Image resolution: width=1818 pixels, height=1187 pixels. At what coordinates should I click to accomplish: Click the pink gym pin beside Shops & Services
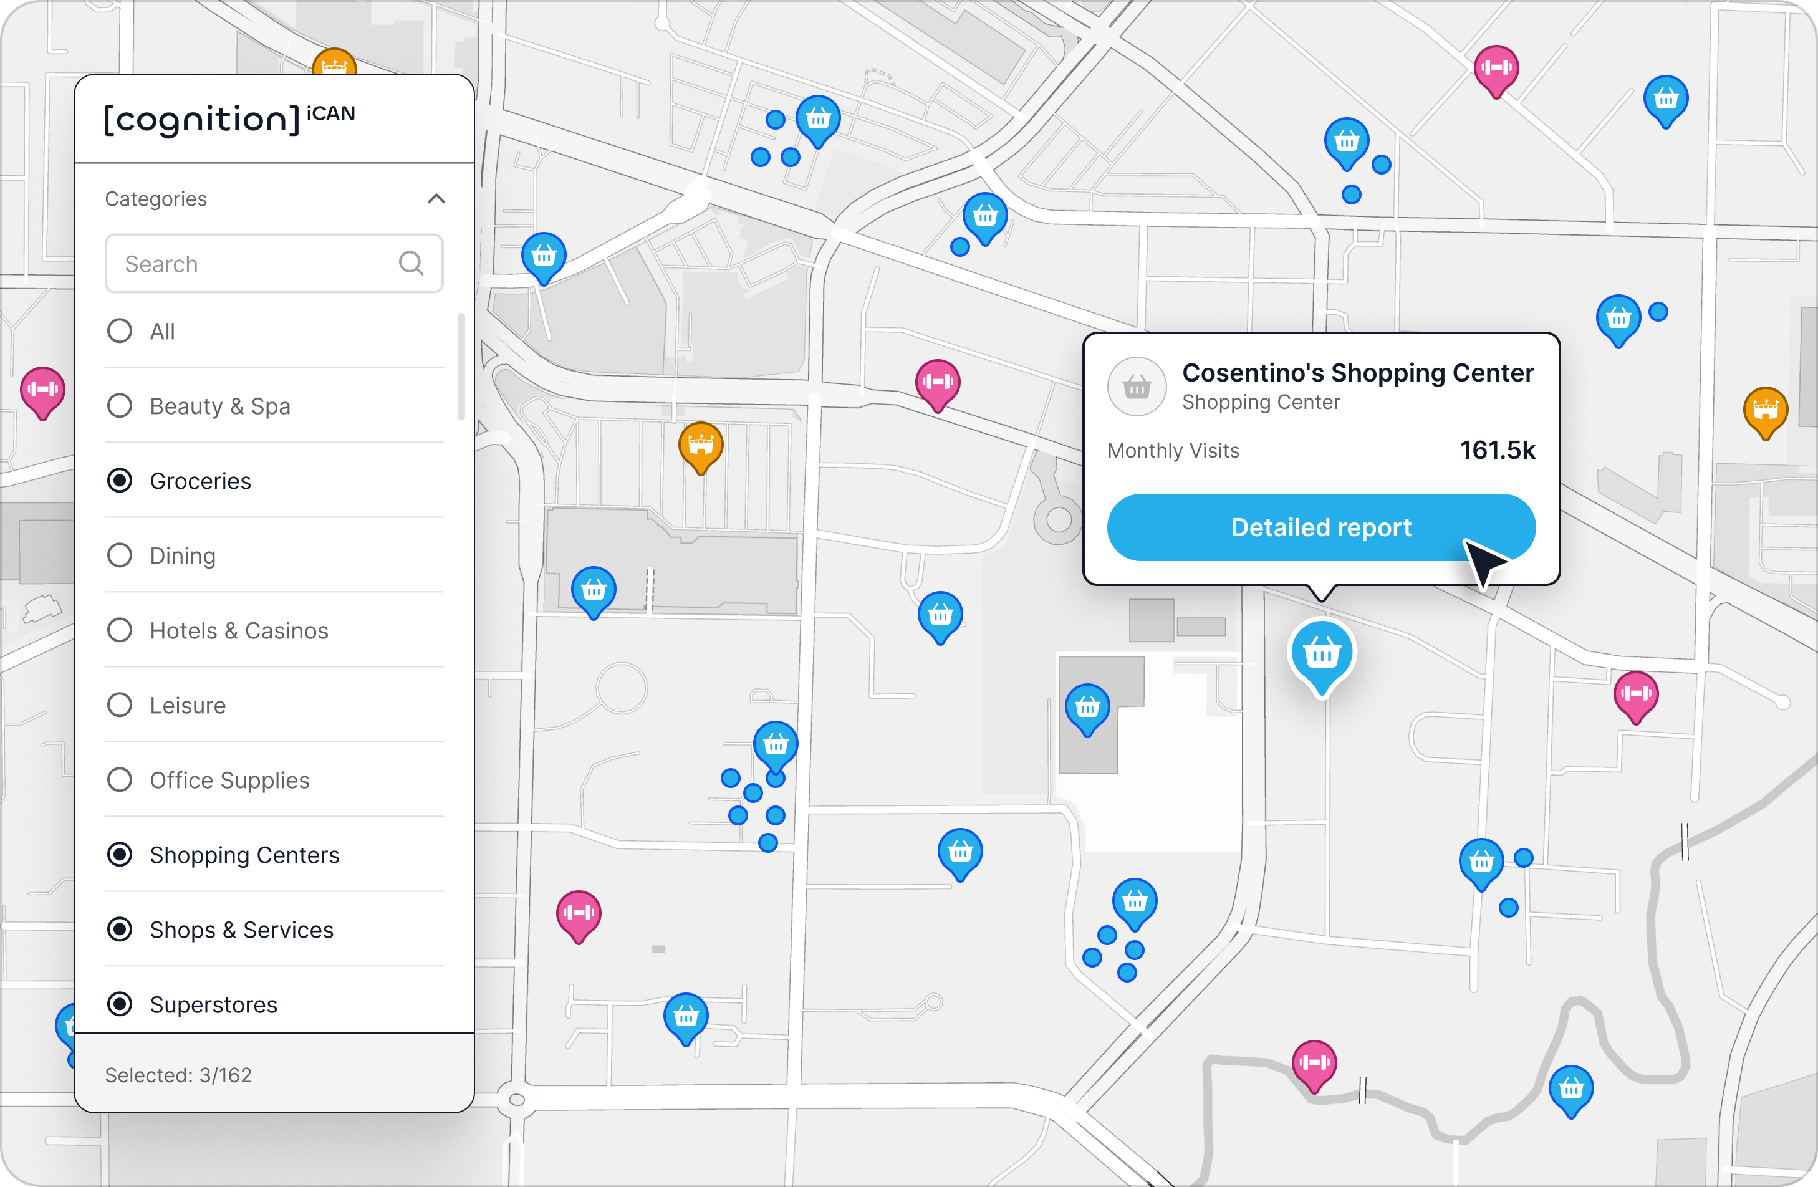pyautogui.click(x=578, y=916)
